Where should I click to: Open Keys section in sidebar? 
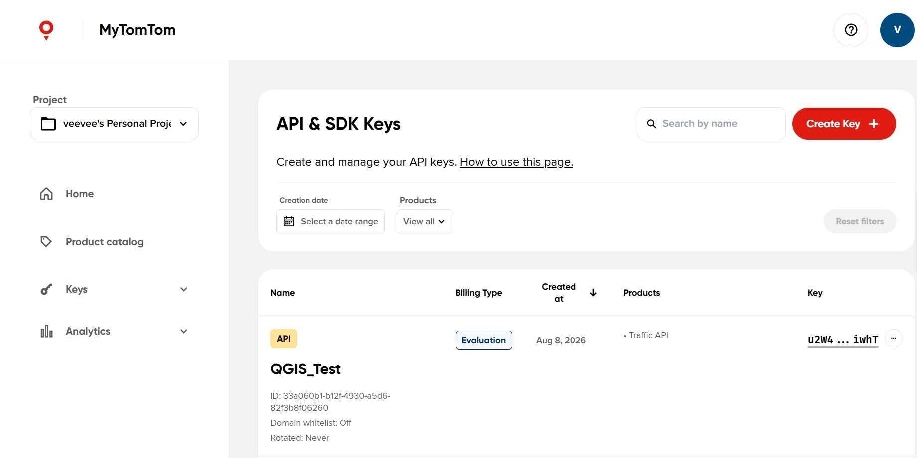tap(77, 289)
